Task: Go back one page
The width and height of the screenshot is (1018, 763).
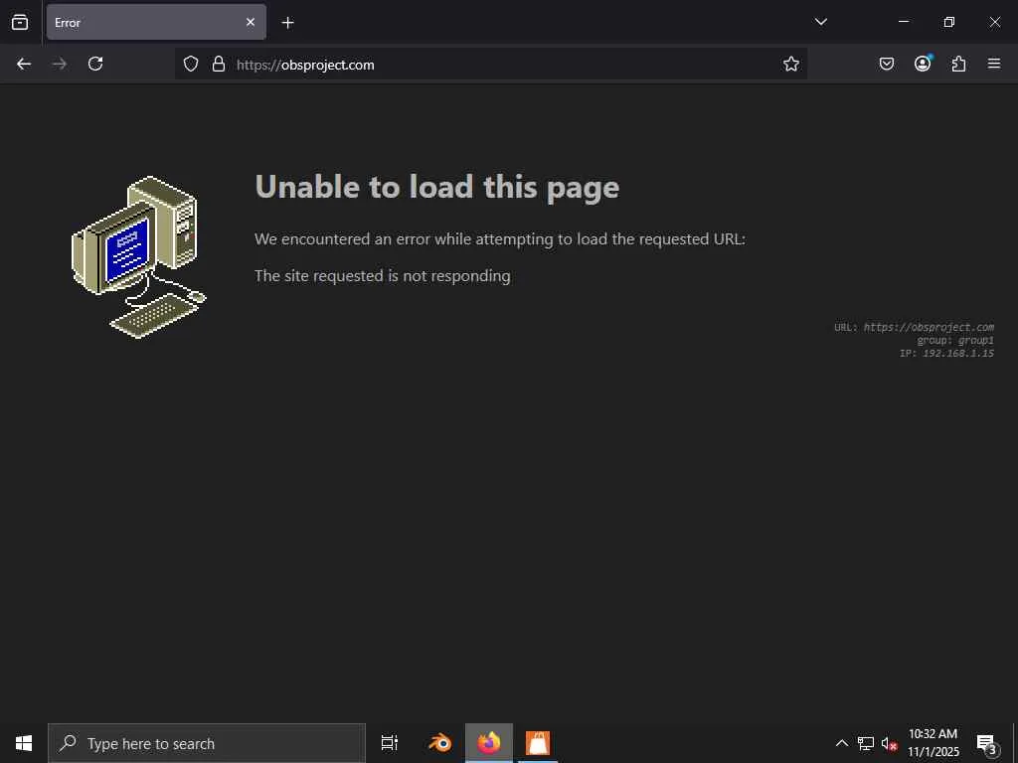Action: pyautogui.click(x=24, y=64)
